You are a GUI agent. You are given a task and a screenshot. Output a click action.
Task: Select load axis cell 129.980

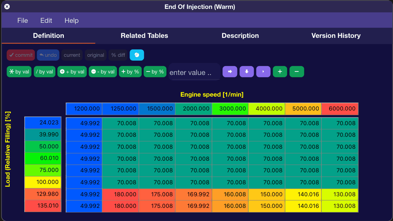pyautogui.click(x=43, y=194)
